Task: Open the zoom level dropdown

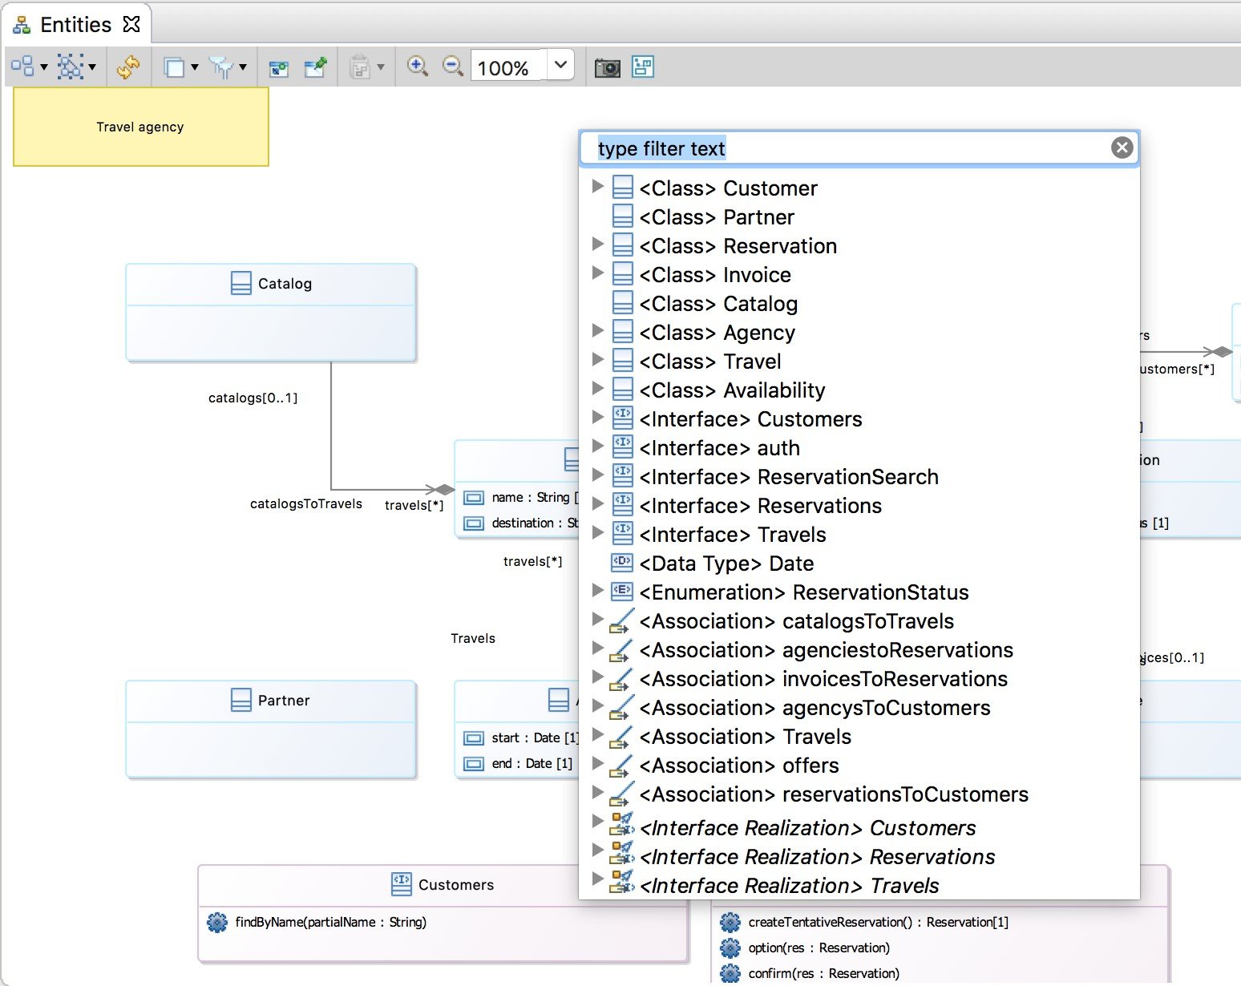Action: pos(561,65)
